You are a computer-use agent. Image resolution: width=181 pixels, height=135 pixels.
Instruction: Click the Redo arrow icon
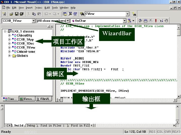(x=55, y=14)
